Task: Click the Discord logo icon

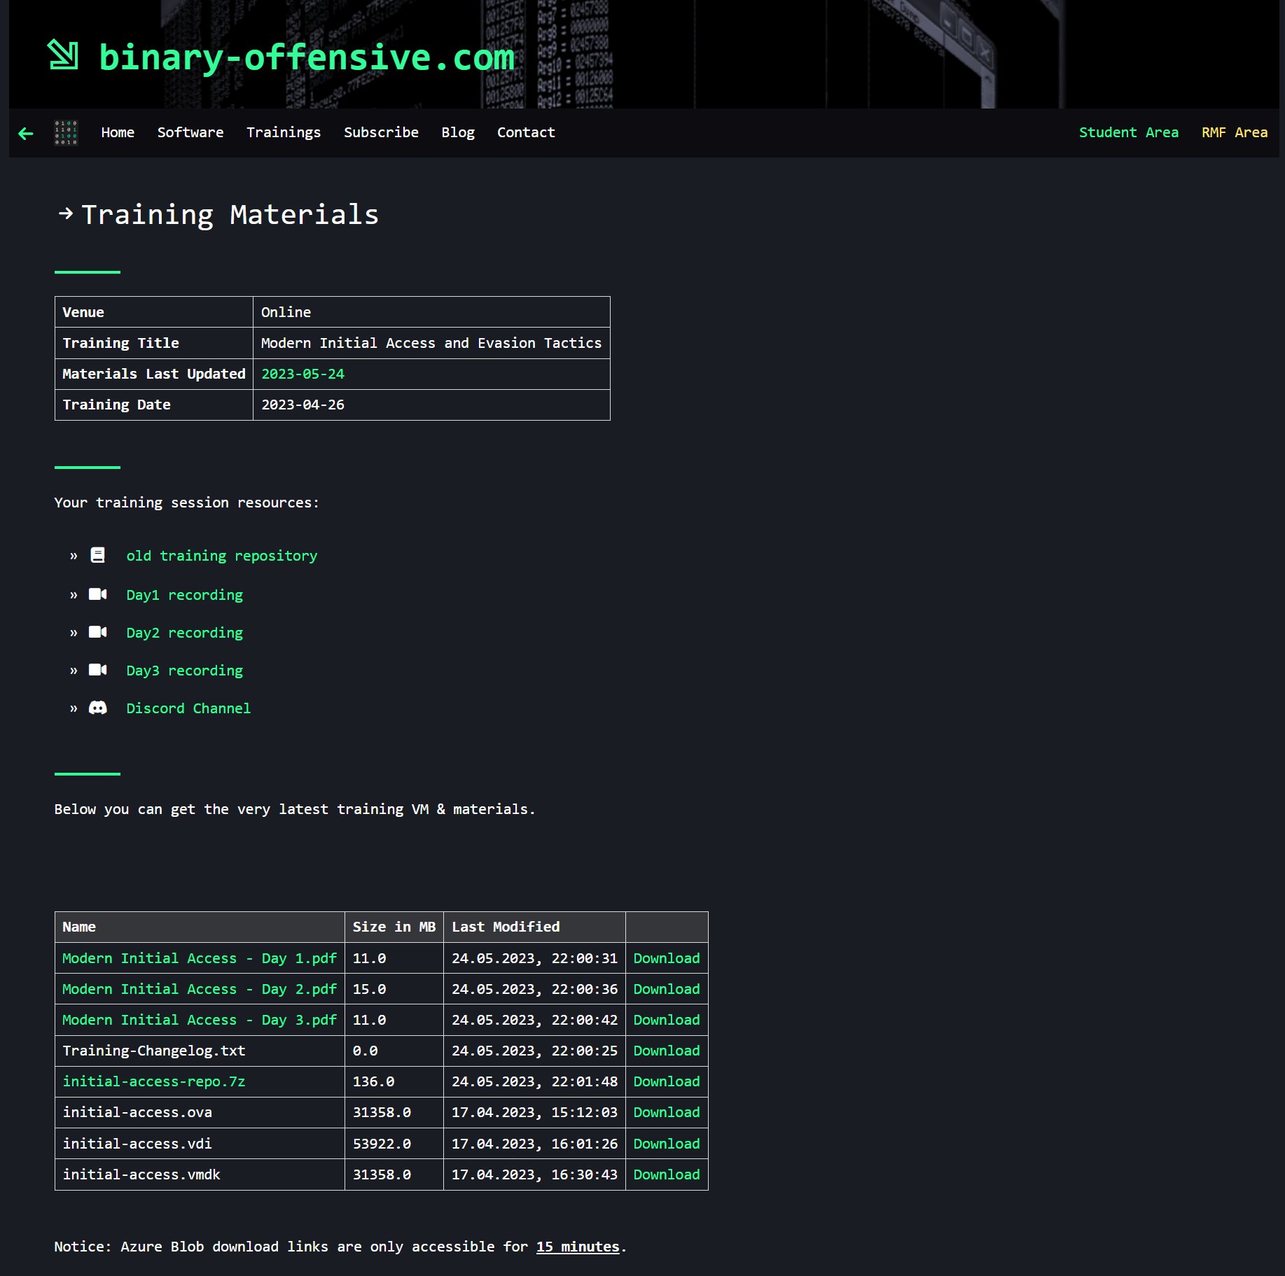Action: [98, 708]
